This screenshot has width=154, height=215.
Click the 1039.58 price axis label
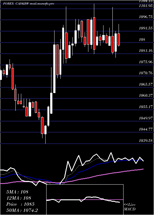click(146, 140)
